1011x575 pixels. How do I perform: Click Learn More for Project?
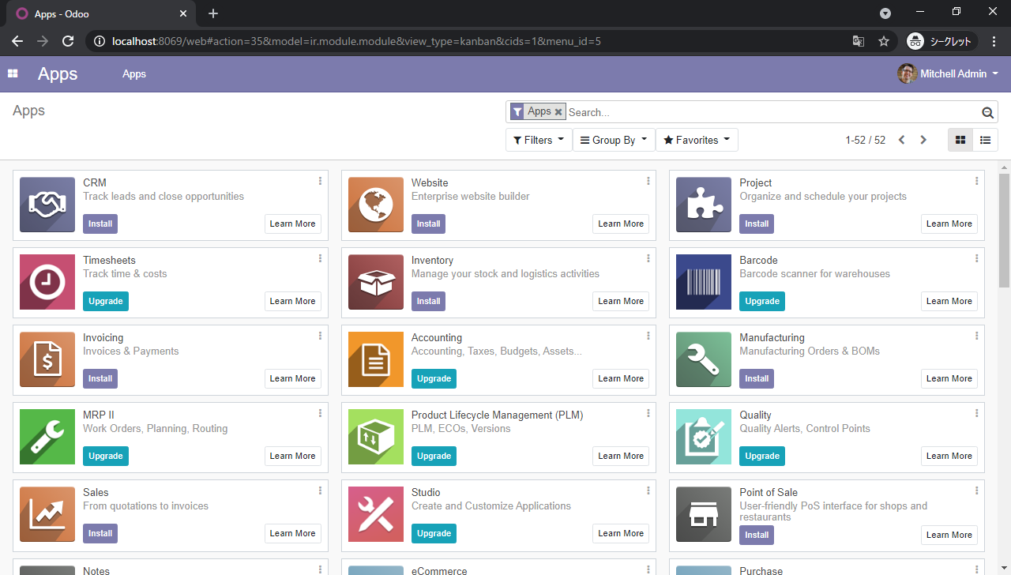point(949,224)
